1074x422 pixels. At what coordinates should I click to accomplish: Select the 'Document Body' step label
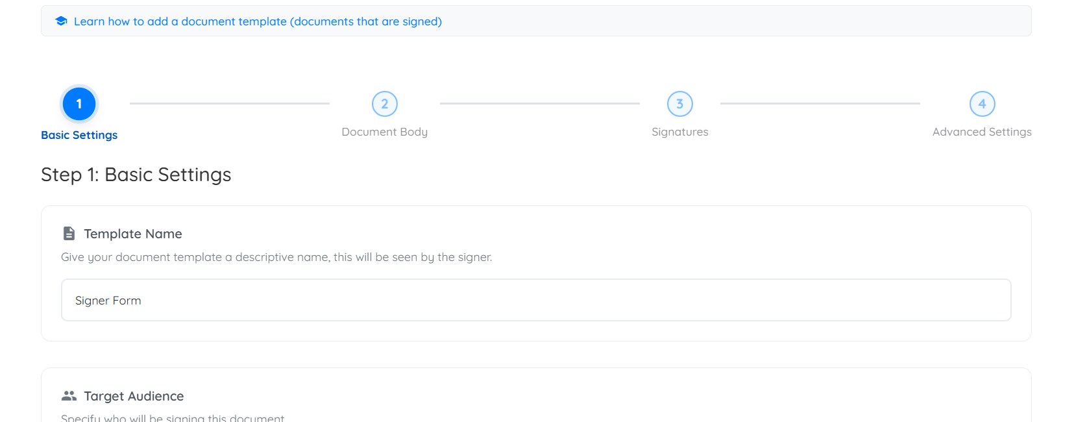385,132
